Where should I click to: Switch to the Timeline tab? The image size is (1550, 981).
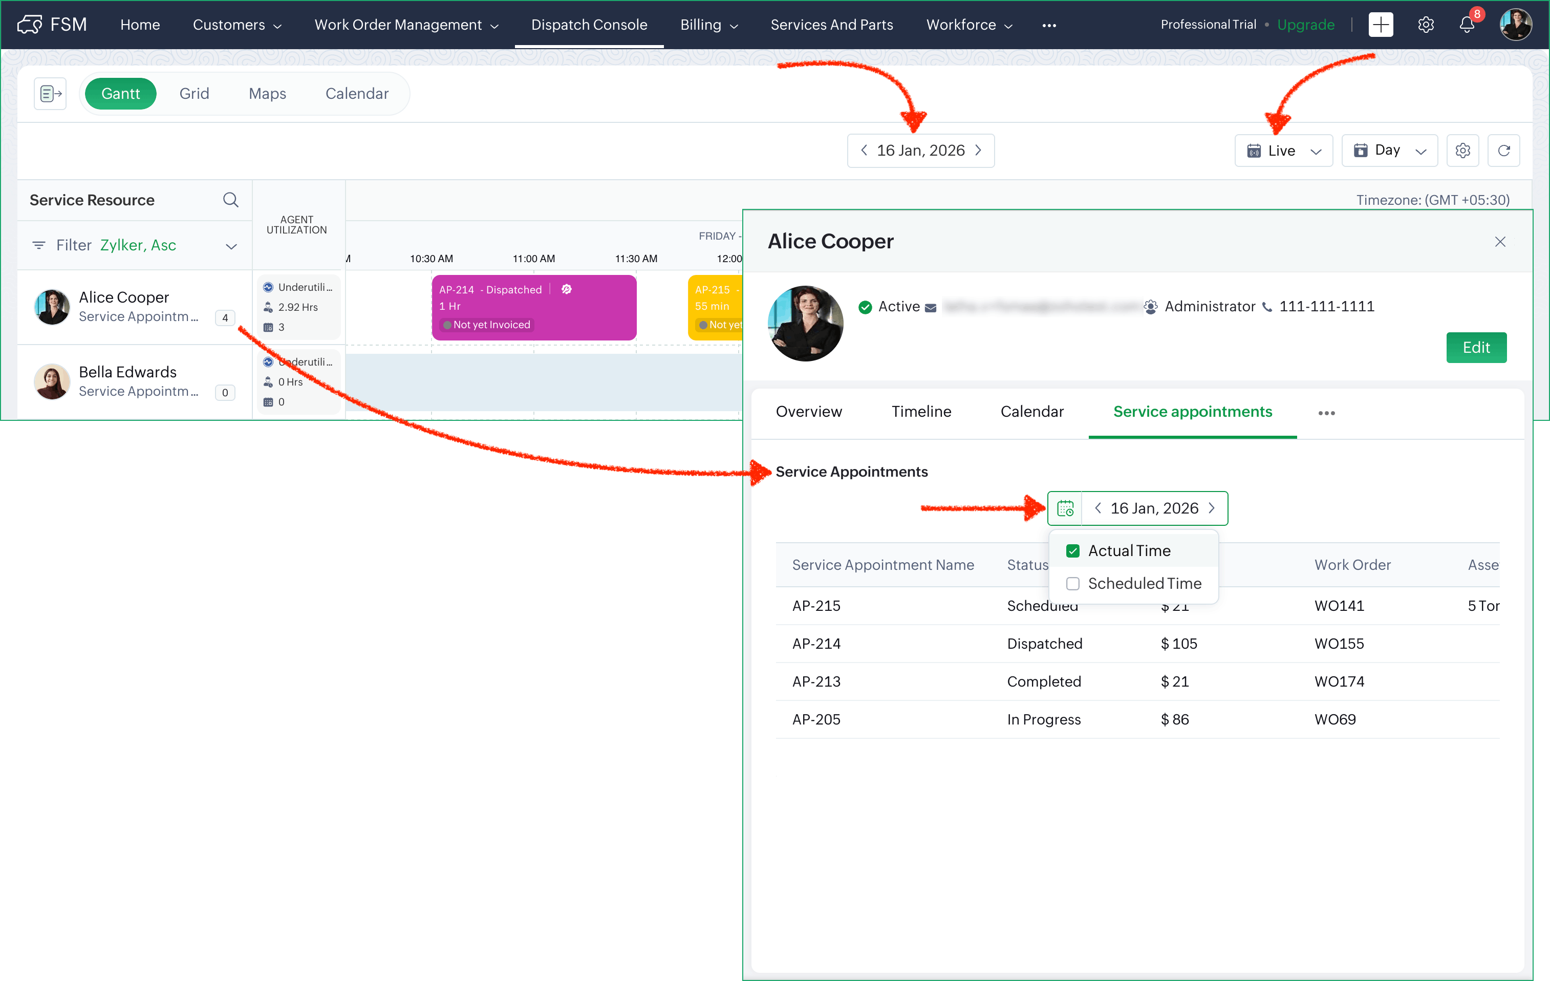coord(921,412)
